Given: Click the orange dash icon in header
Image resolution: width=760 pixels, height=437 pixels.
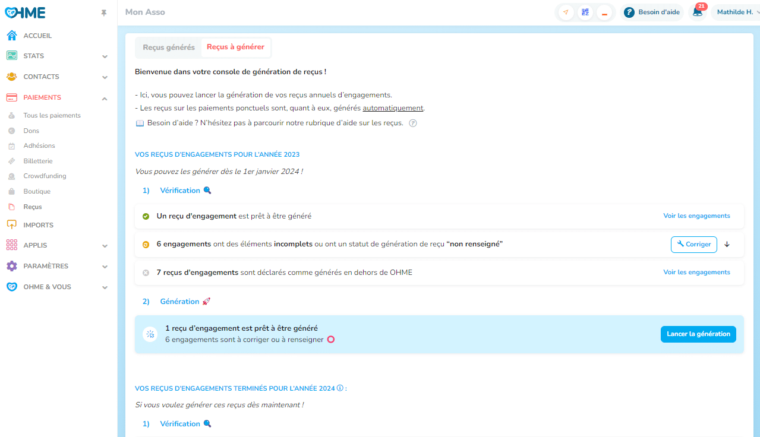Looking at the screenshot, I should click(x=604, y=12).
